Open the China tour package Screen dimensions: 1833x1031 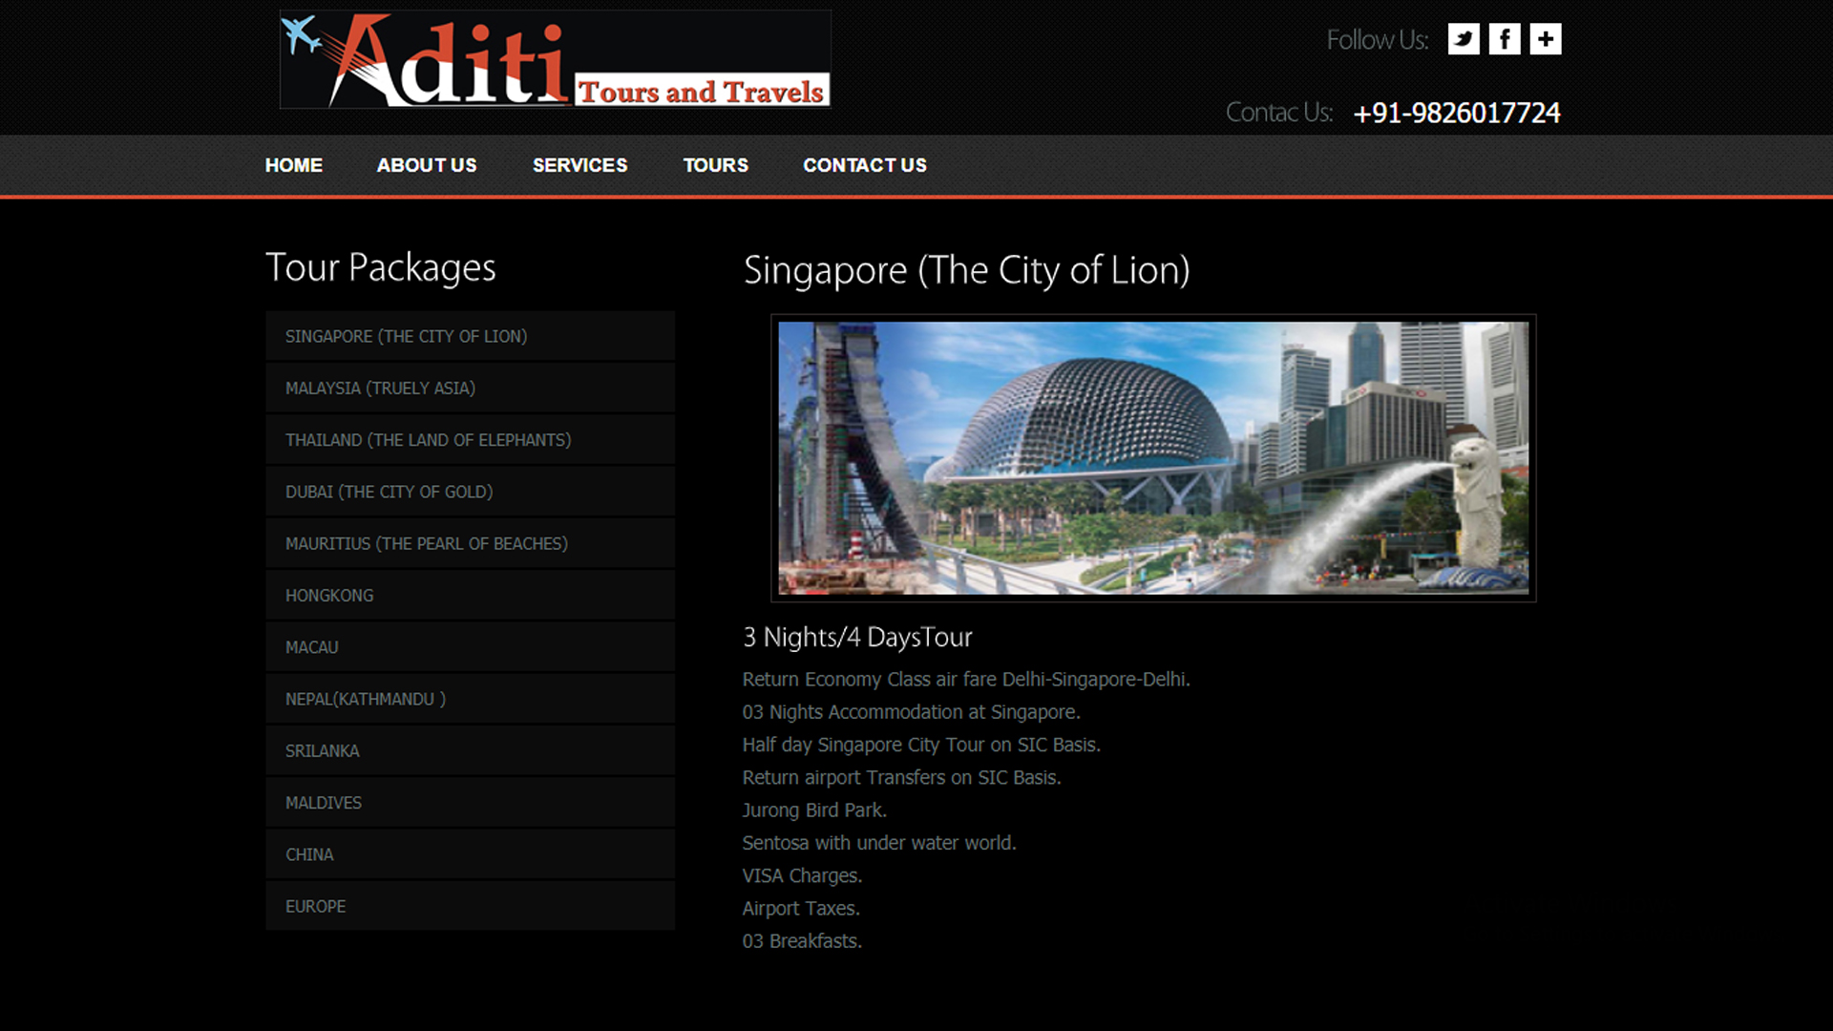pos(470,854)
